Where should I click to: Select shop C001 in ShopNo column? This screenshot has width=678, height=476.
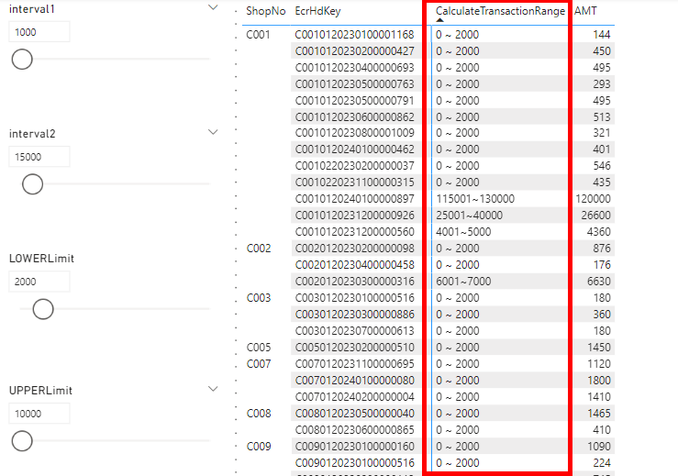(258, 35)
